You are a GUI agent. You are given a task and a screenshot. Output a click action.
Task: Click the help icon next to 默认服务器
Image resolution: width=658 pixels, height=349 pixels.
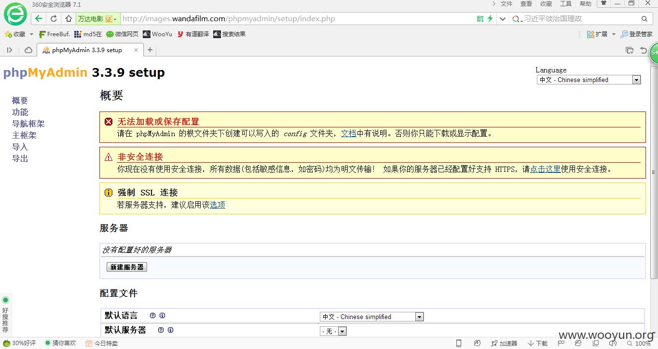161,330
